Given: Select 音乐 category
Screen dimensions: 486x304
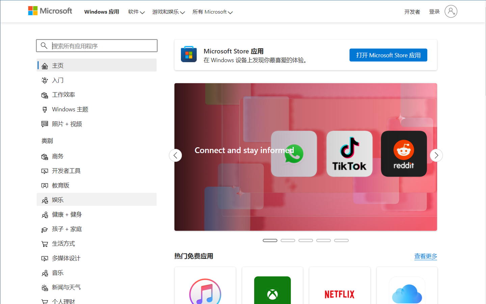Looking at the screenshot, I should tap(97, 273).
